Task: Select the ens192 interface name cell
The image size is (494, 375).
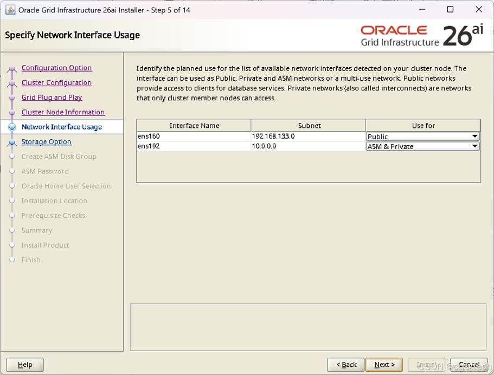Action: 194,146
